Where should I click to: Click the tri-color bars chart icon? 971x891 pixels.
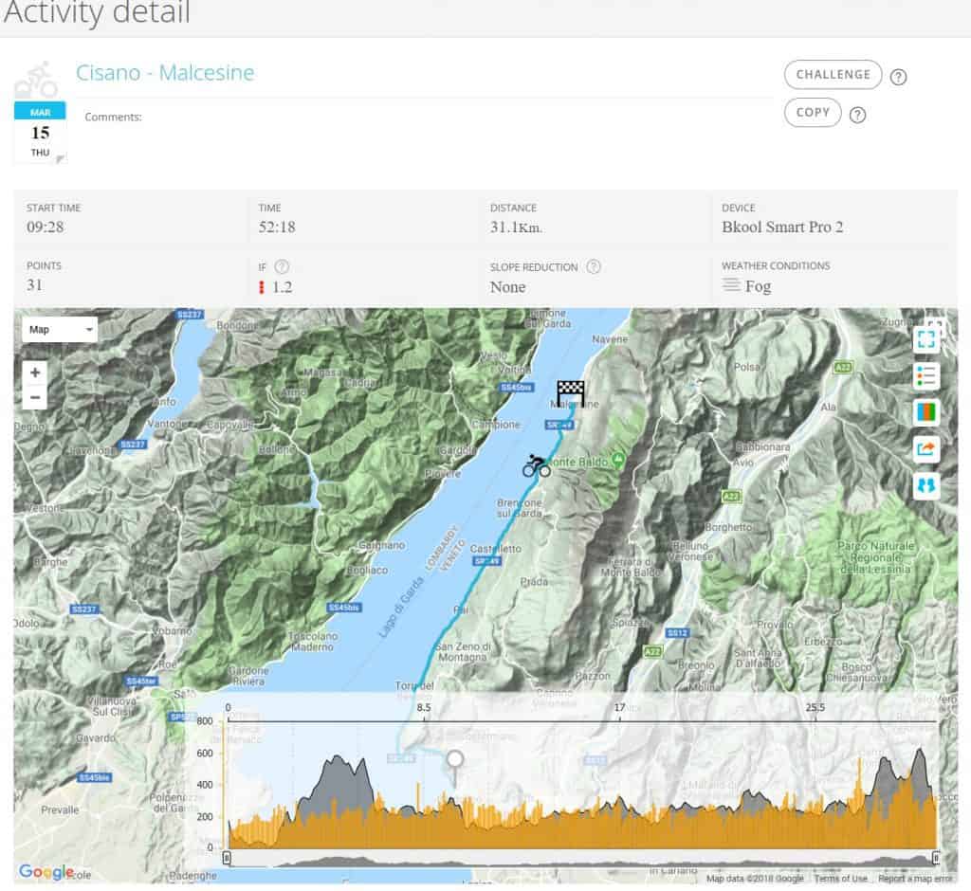point(926,412)
